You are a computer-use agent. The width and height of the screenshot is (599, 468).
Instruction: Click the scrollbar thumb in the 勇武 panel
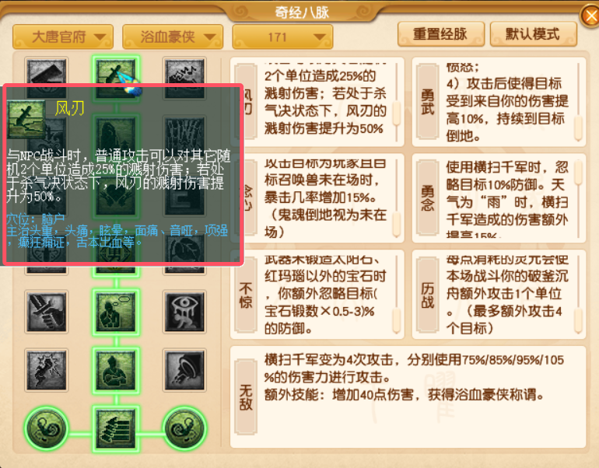(x=578, y=127)
